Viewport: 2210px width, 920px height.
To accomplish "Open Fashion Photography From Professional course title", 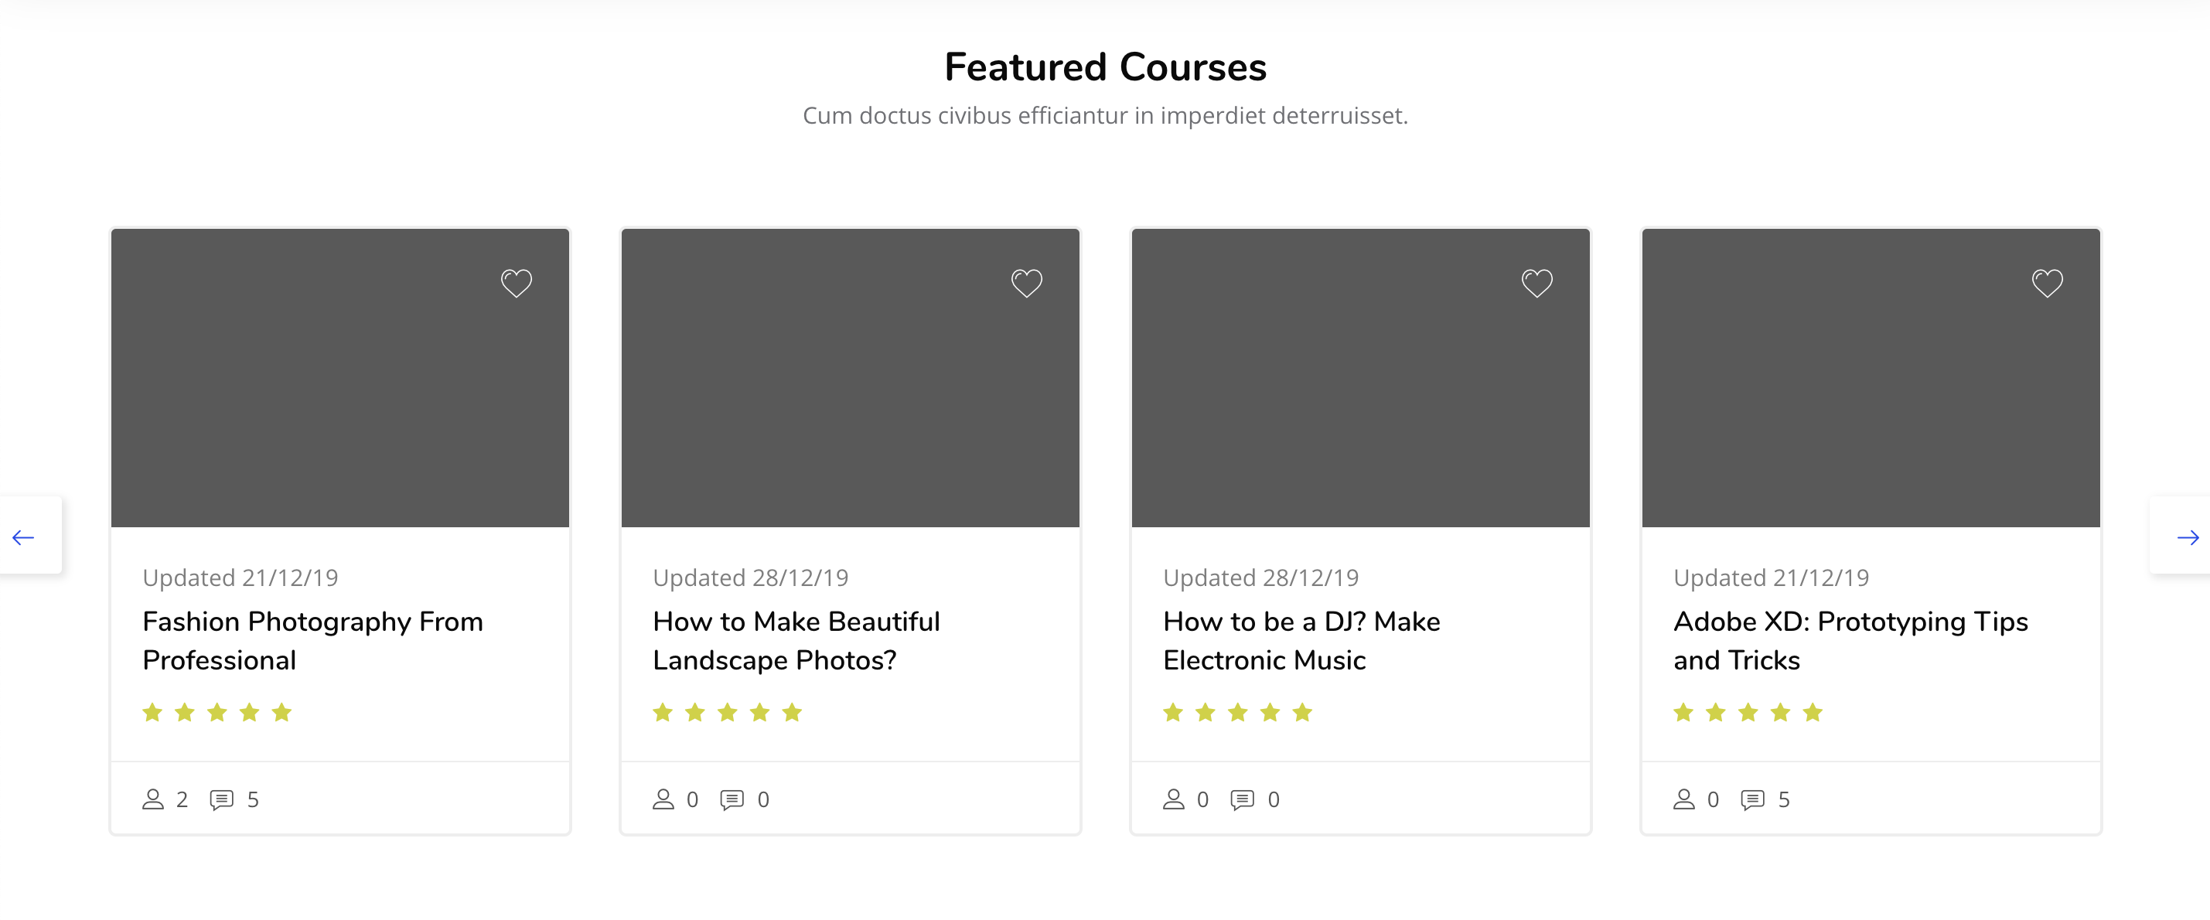I will 313,640.
